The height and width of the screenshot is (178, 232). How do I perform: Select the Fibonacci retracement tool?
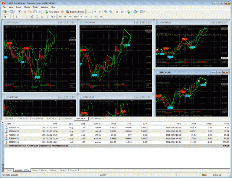pyautogui.click(x=37, y=17)
